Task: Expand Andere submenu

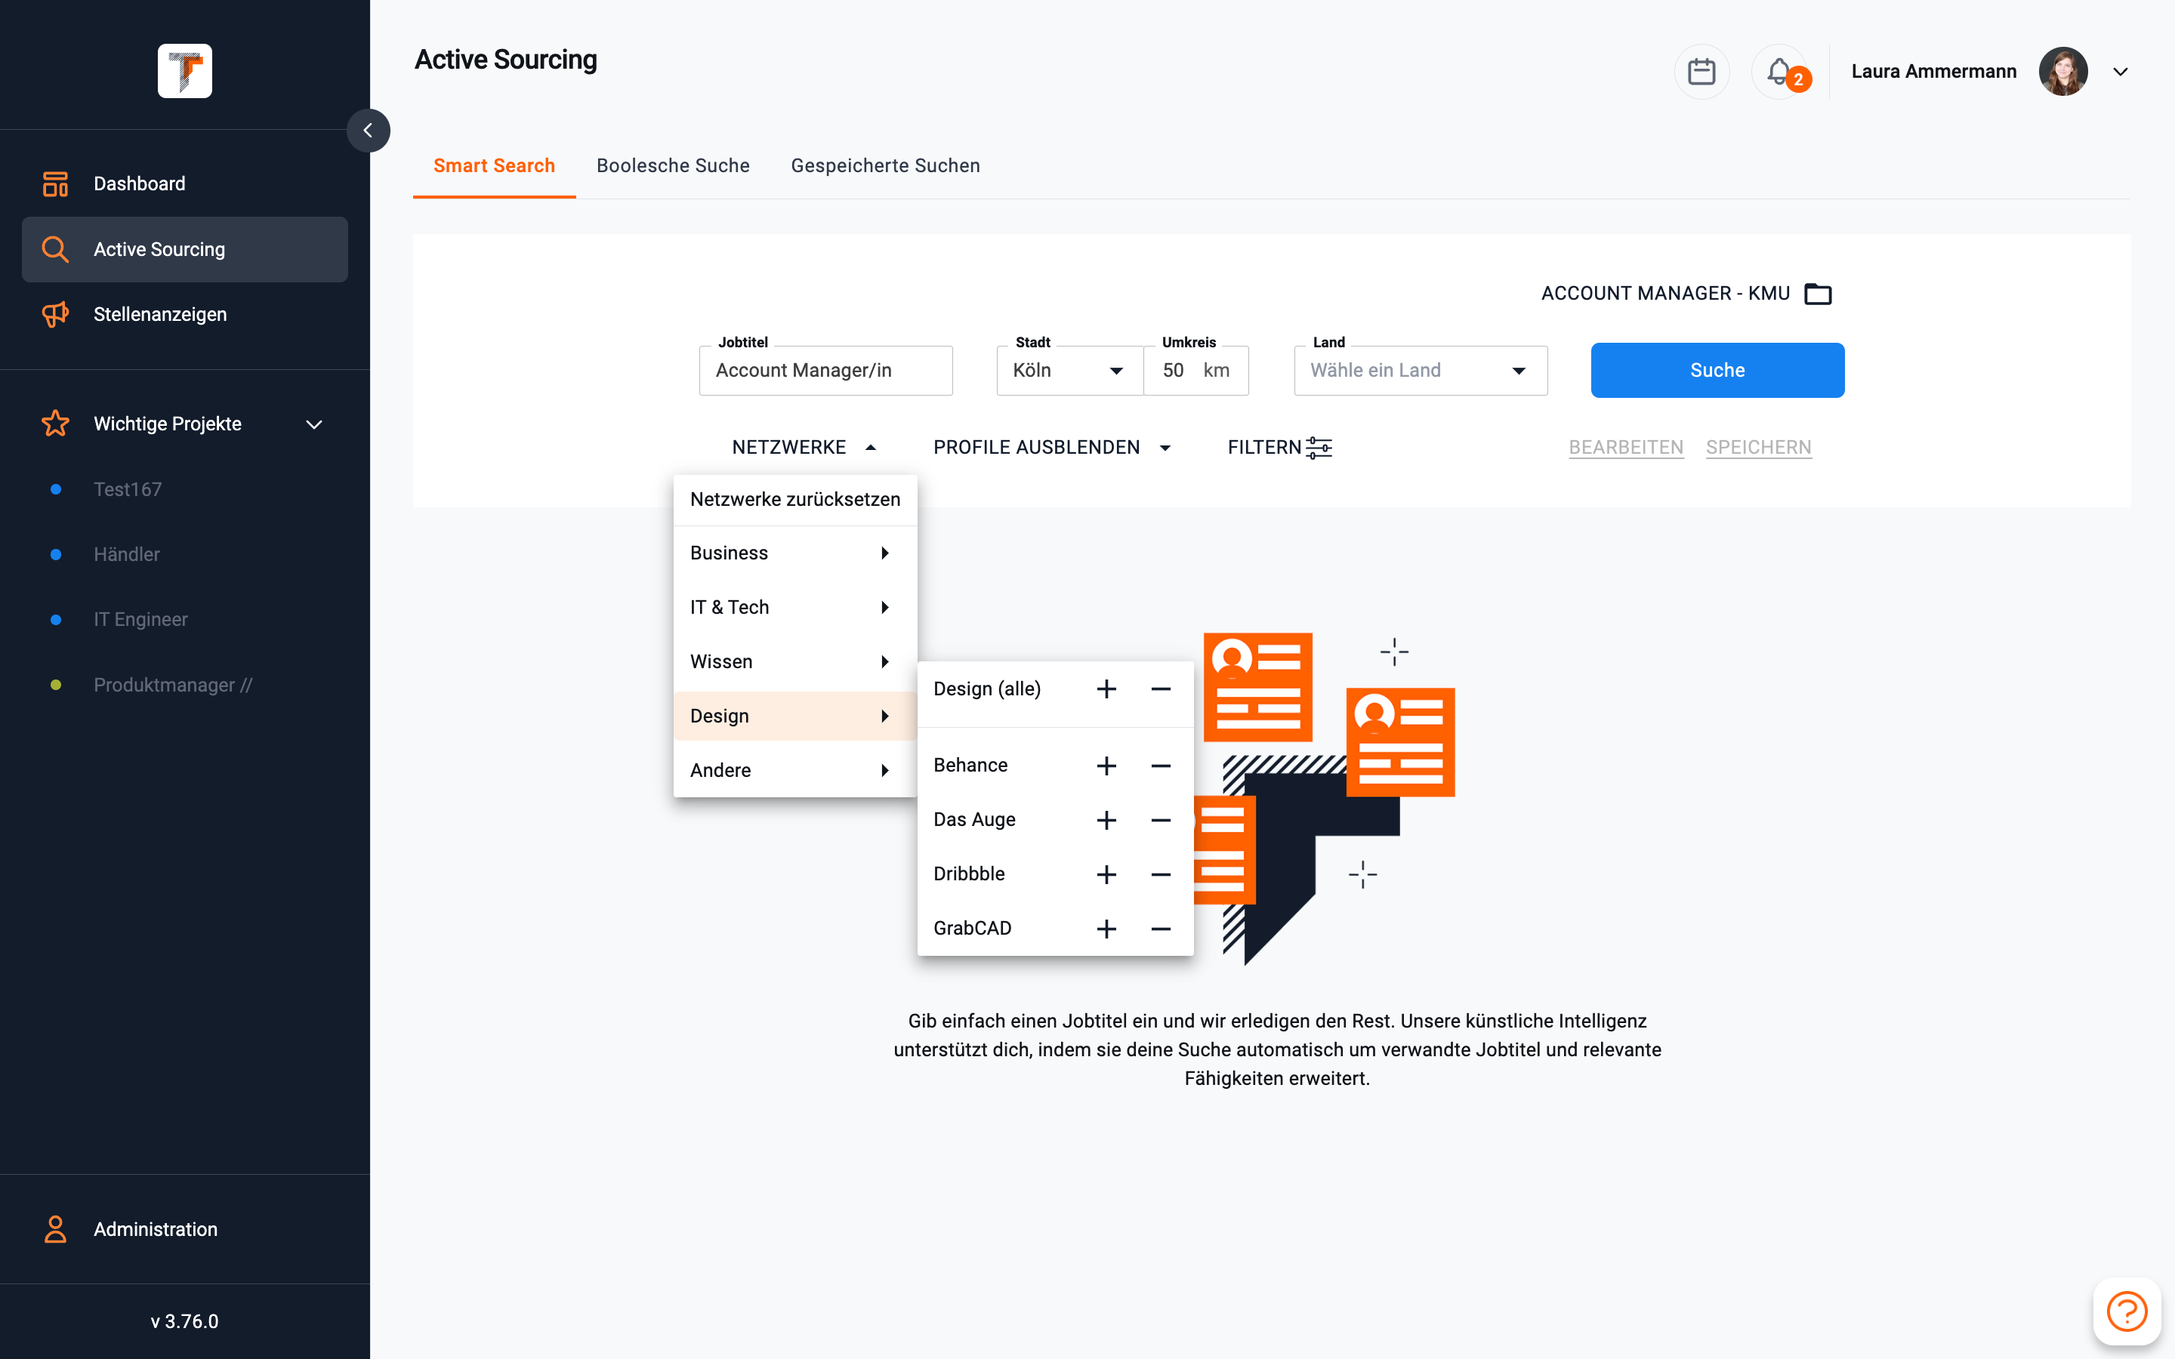Action: pos(794,770)
